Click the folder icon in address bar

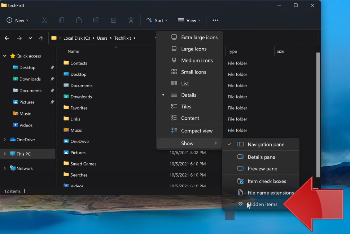tap(54, 38)
